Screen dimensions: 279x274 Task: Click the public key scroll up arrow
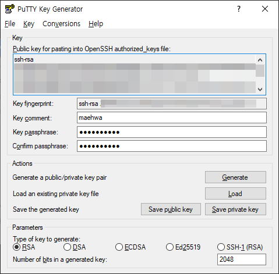tap(260, 60)
